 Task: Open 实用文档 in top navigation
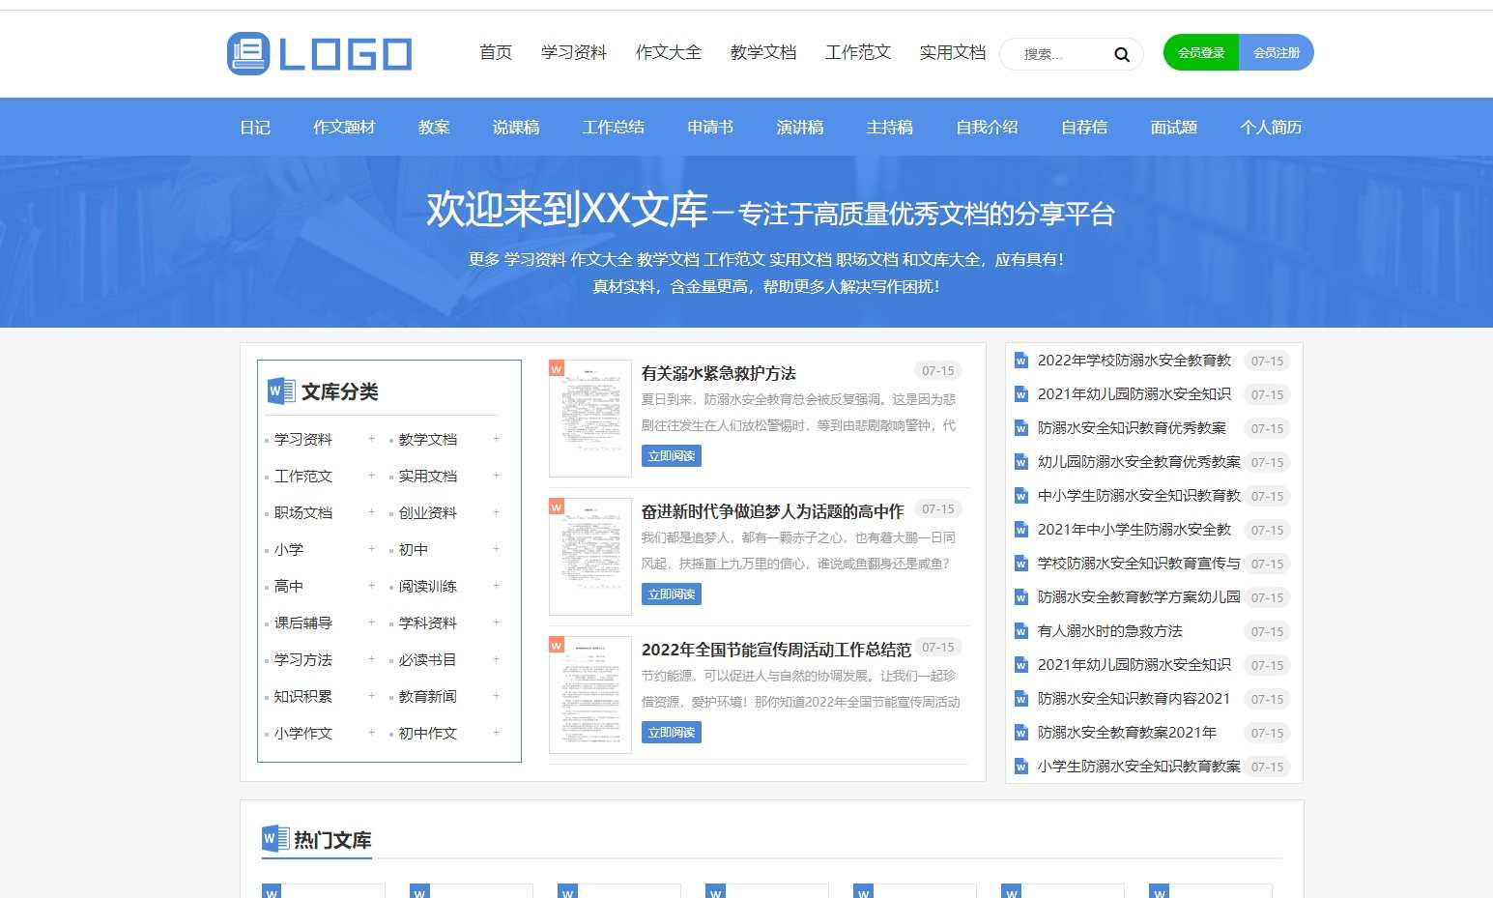click(x=953, y=52)
